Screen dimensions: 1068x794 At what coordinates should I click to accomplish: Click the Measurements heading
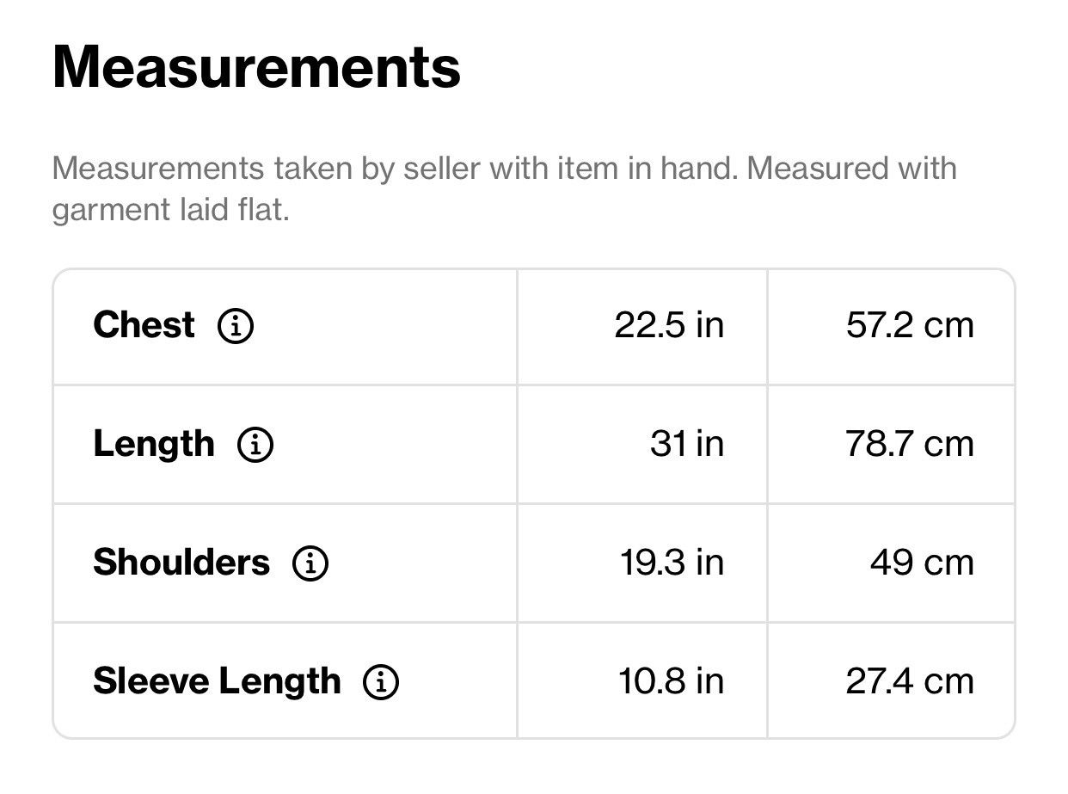256,67
